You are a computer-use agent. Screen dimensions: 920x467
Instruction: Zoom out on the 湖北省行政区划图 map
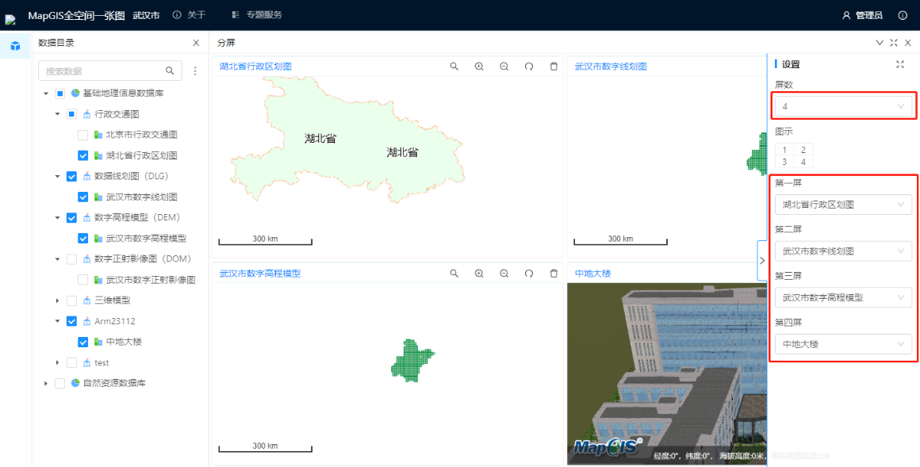pos(504,67)
